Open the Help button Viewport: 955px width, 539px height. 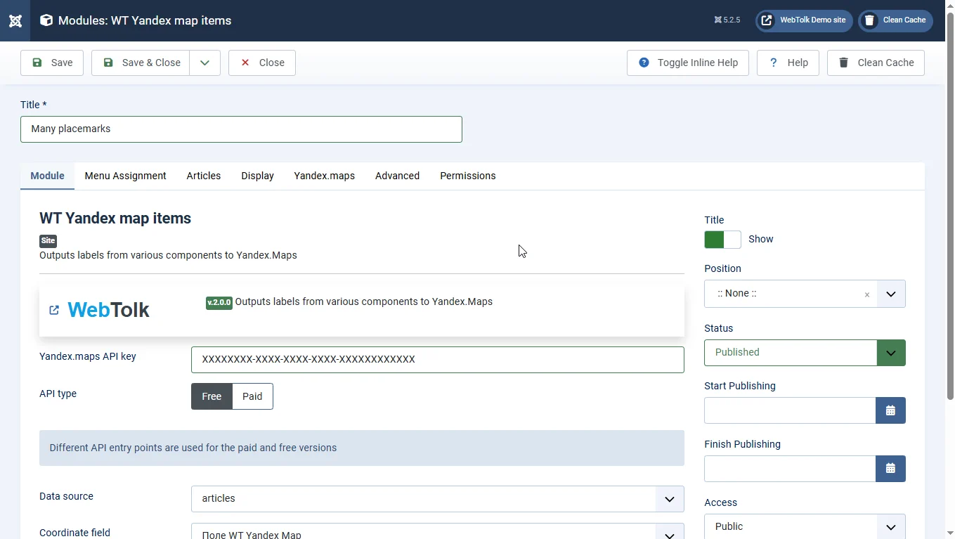[x=788, y=63]
